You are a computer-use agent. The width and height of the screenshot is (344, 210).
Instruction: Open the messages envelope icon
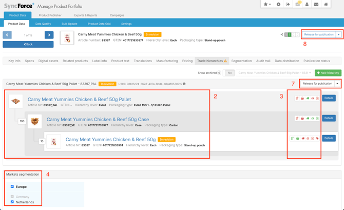tap(316, 4)
